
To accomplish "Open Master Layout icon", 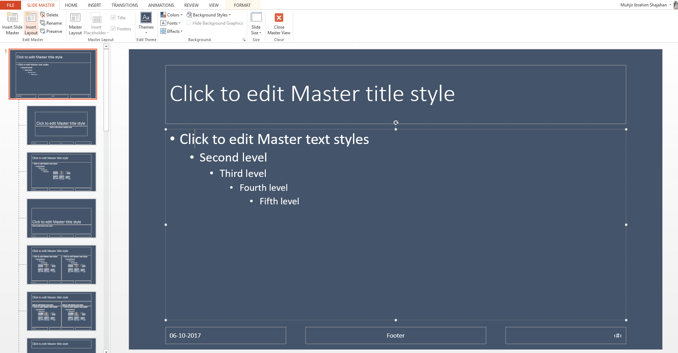I will coord(75,18).
